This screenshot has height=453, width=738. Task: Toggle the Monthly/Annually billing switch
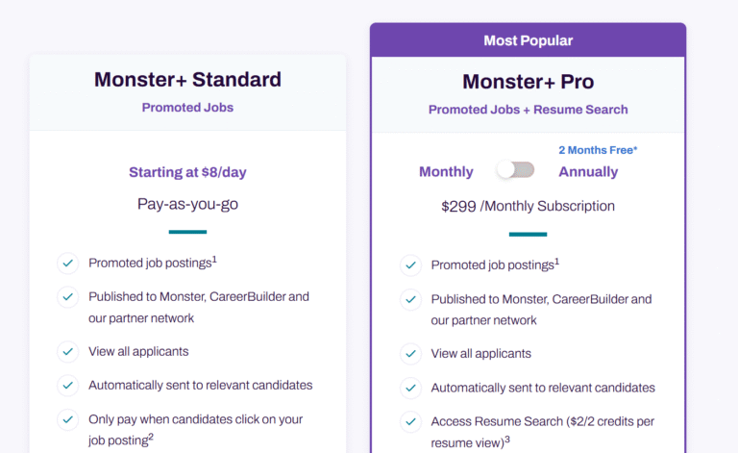point(515,170)
